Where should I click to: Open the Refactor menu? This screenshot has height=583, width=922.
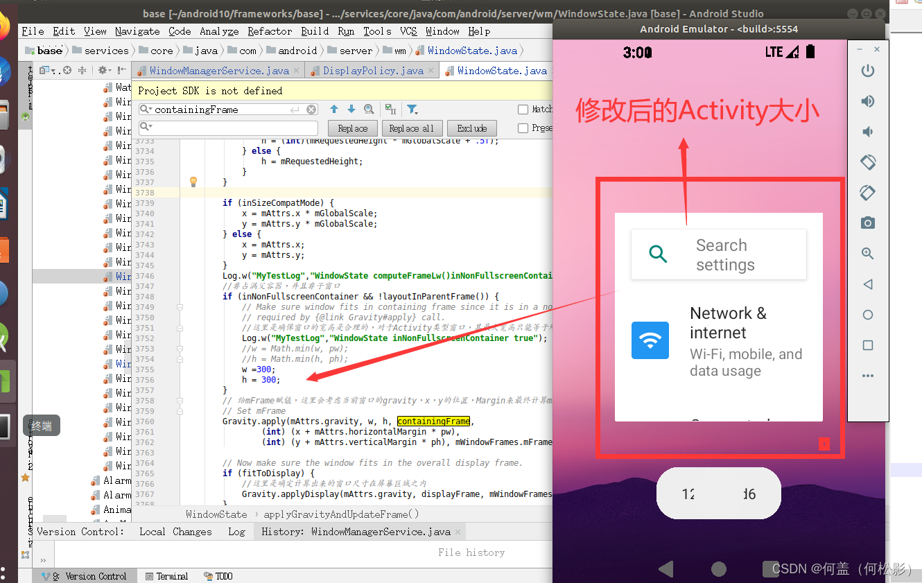point(270,31)
